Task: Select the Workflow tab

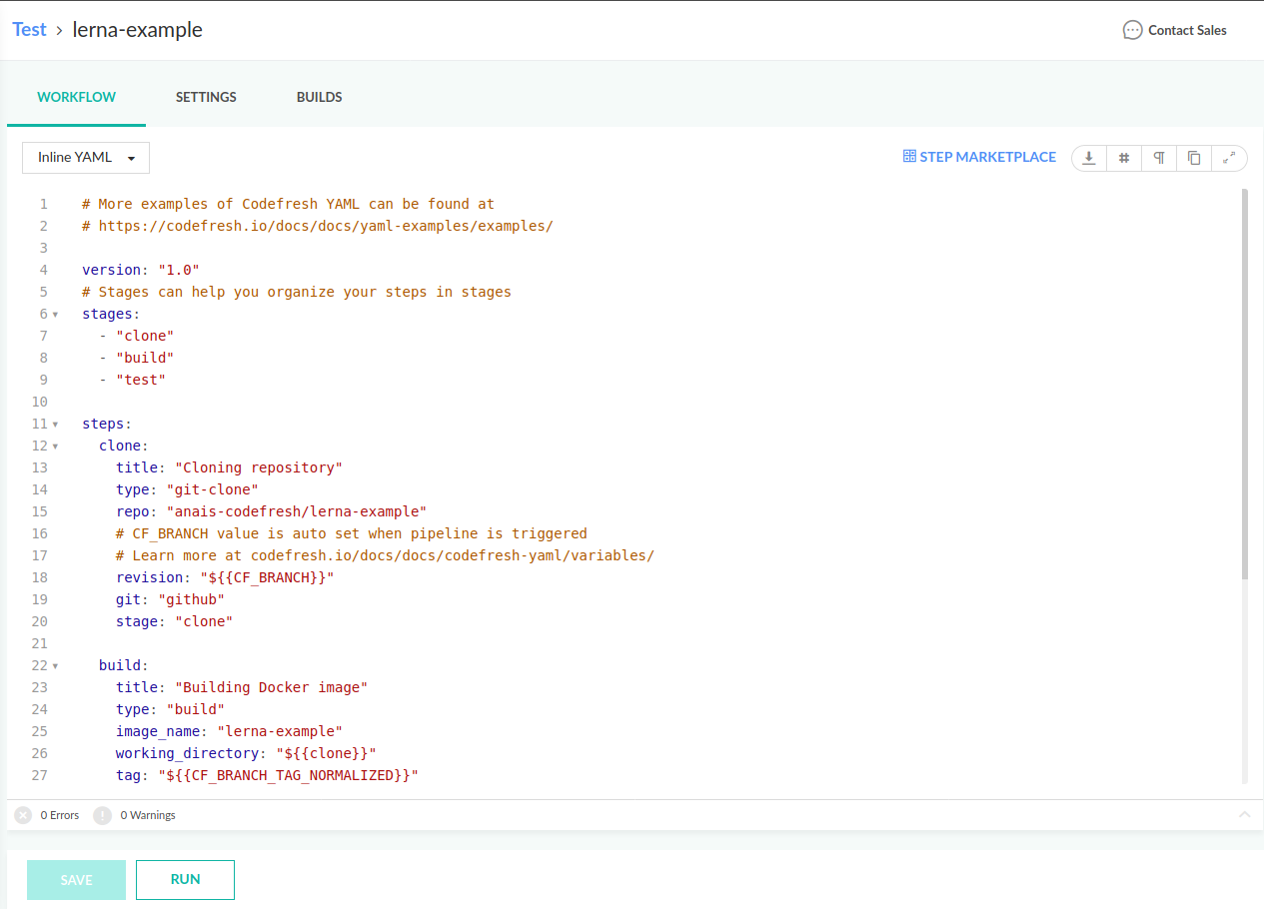Action: click(x=76, y=97)
